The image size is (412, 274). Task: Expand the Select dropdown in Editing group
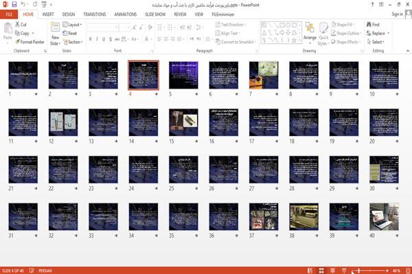[x=376, y=42]
